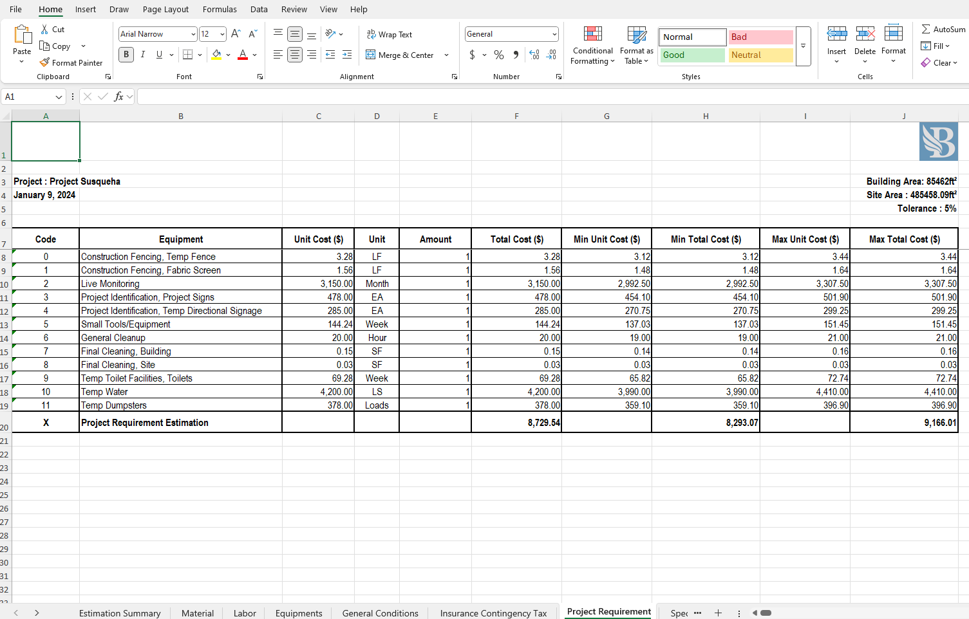
Task: Toggle Wrap Text on cell
Action: (390, 34)
